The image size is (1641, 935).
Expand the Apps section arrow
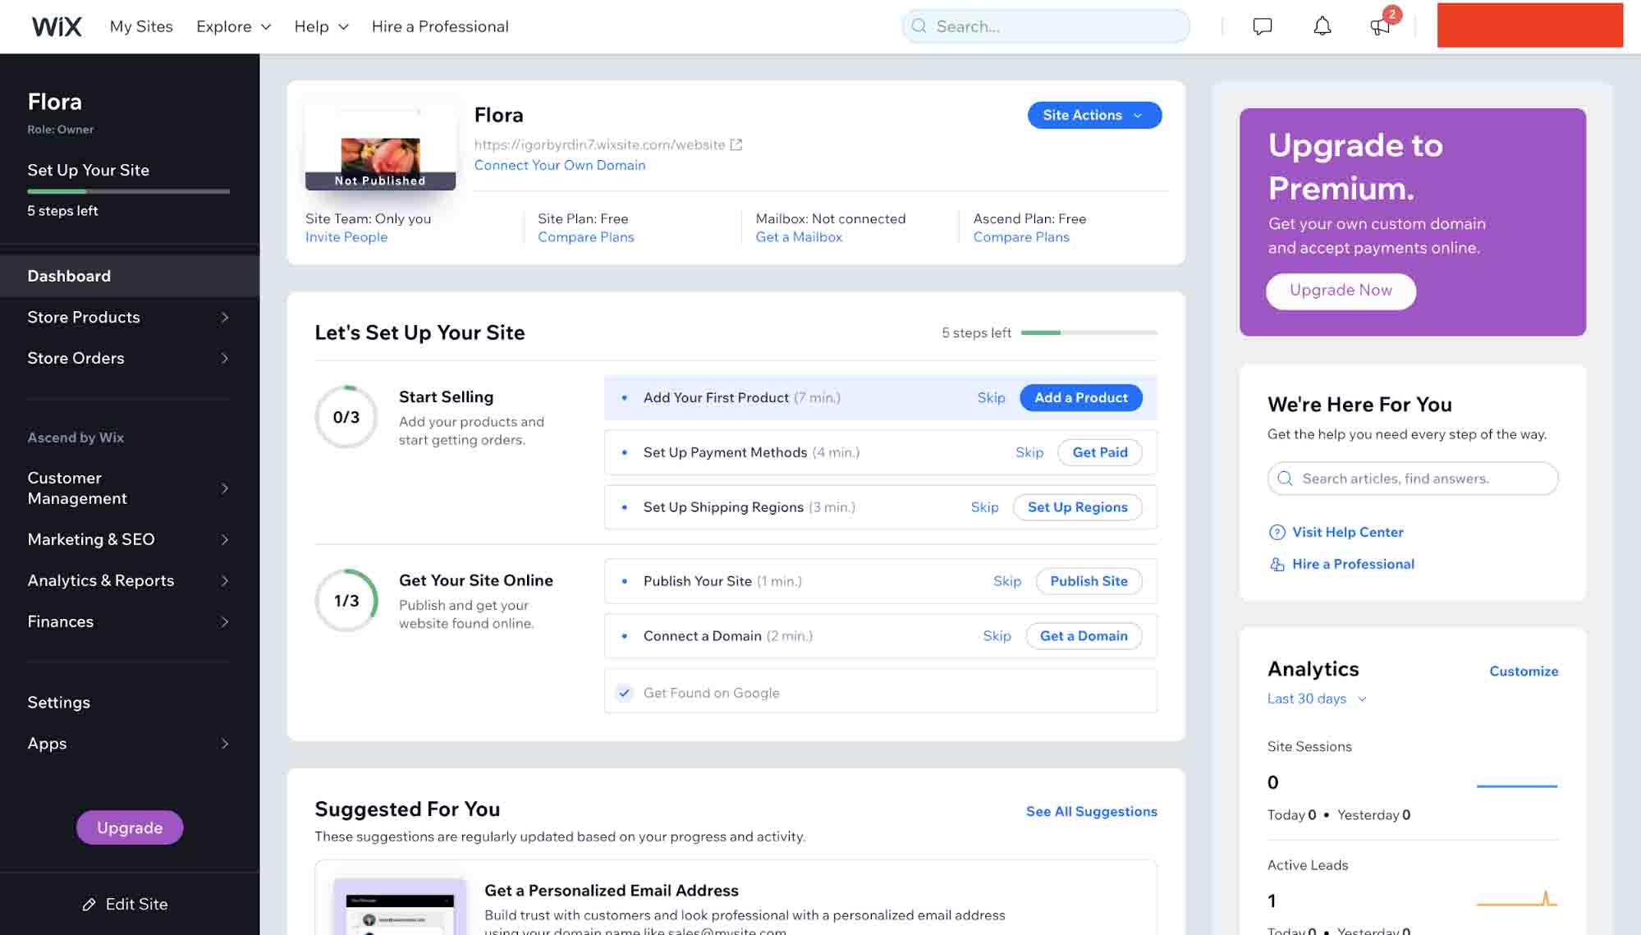click(224, 744)
